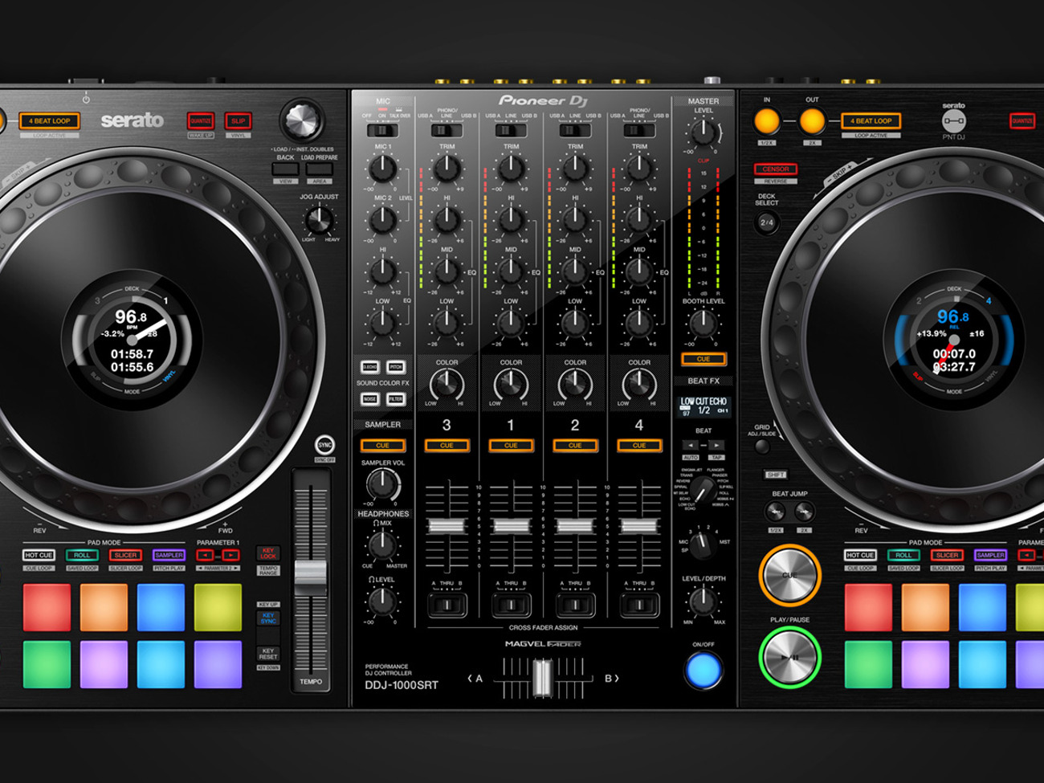Select left deck HOT CUE pad mode
This screenshot has height=783, width=1044.
click(39, 555)
